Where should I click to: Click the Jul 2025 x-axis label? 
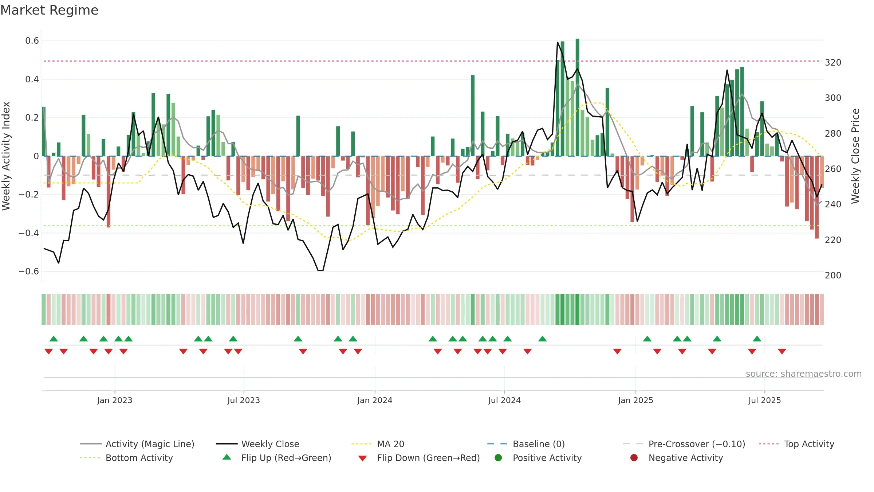tap(765, 400)
